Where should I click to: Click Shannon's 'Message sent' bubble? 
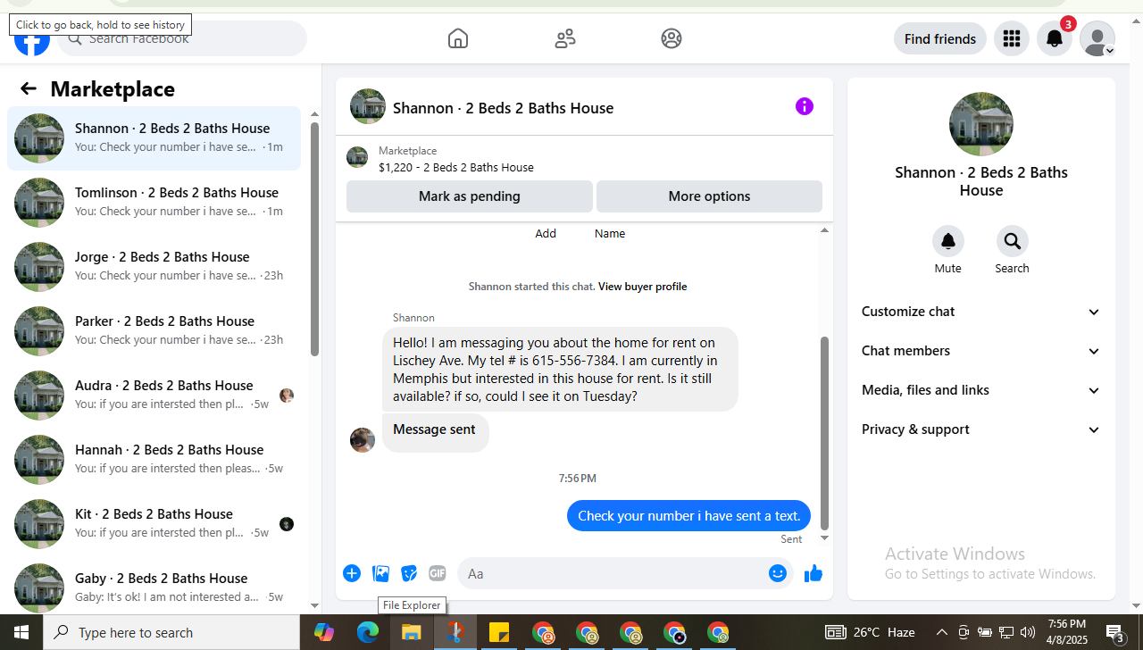coord(435,432)
